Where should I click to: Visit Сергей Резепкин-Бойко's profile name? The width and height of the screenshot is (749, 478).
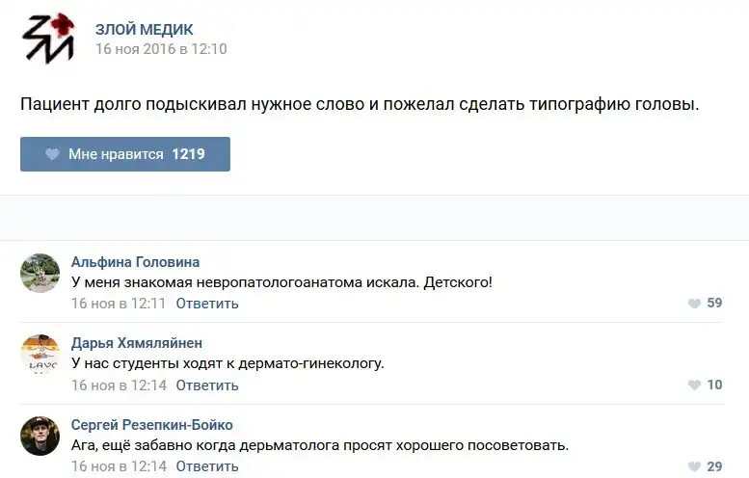coord(152,425)
